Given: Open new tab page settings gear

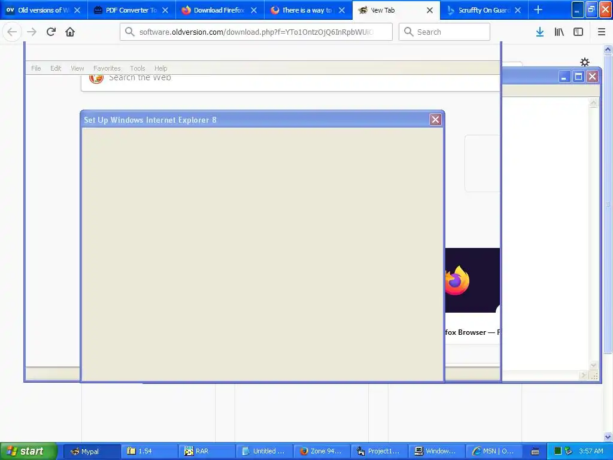Looking at the screenshot, I should (584, 62).
